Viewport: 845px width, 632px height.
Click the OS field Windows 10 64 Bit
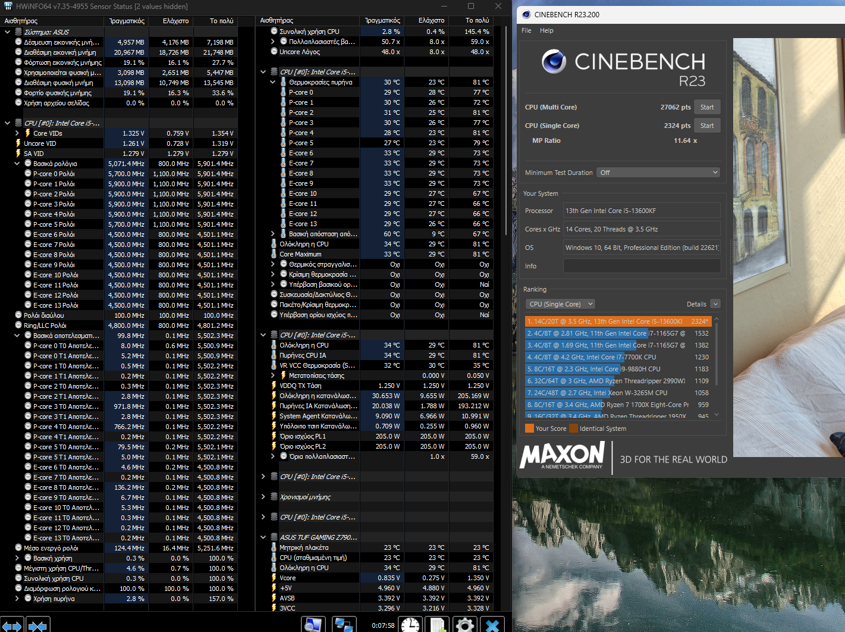coord(642,248)
